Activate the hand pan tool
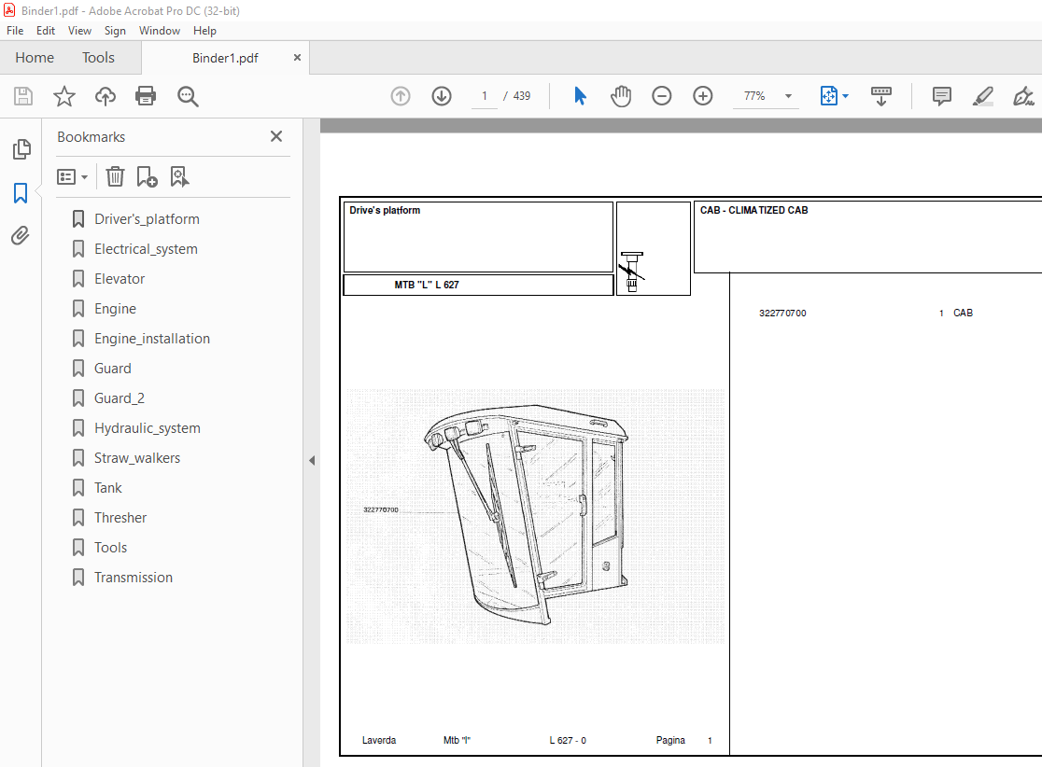 (x=621, y=96)
